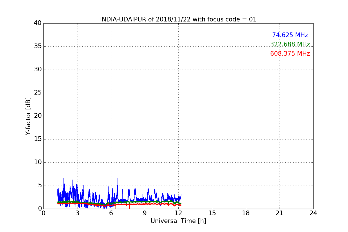This screenshot has height=232, width=348.
Task: Click x-axis tick label 18
Action: click(246, 213)
